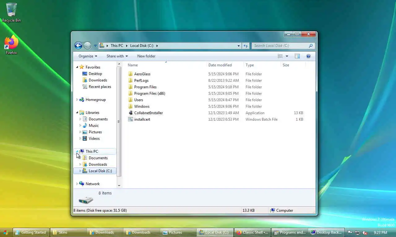
Task: Toggle the preview pane button
Action: click(x=297, y=56)
